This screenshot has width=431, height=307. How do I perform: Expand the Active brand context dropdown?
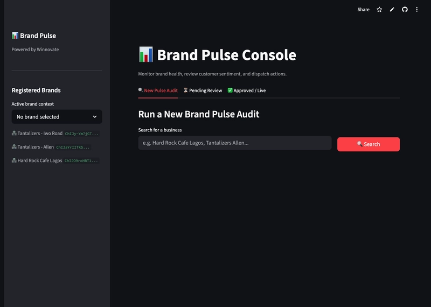click(57, 117)
